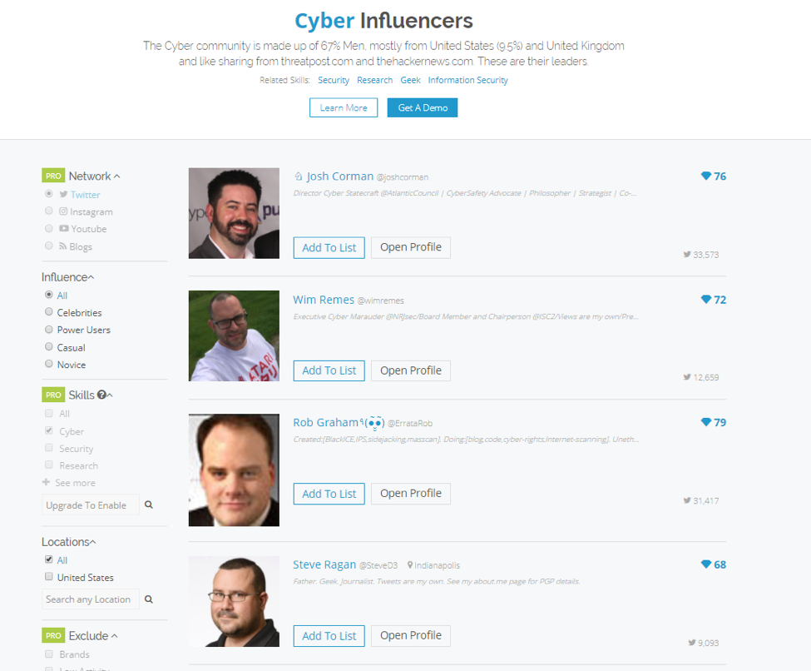Select the Power Users influence option

tap(49, 330)
